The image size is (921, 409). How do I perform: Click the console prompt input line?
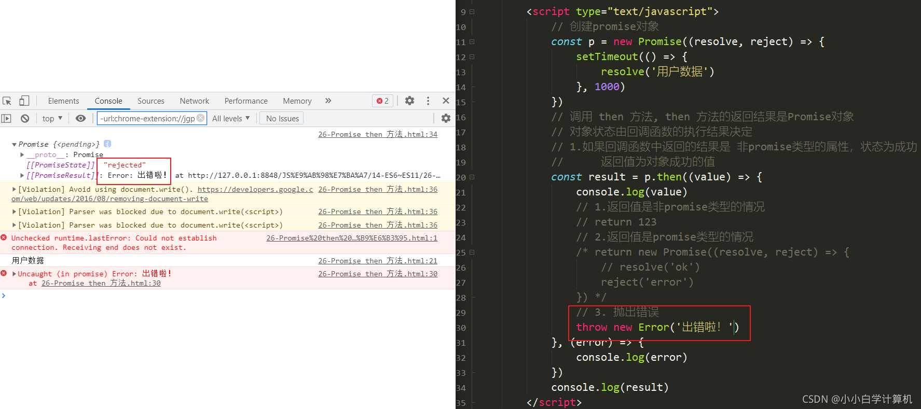coord(227,295)
